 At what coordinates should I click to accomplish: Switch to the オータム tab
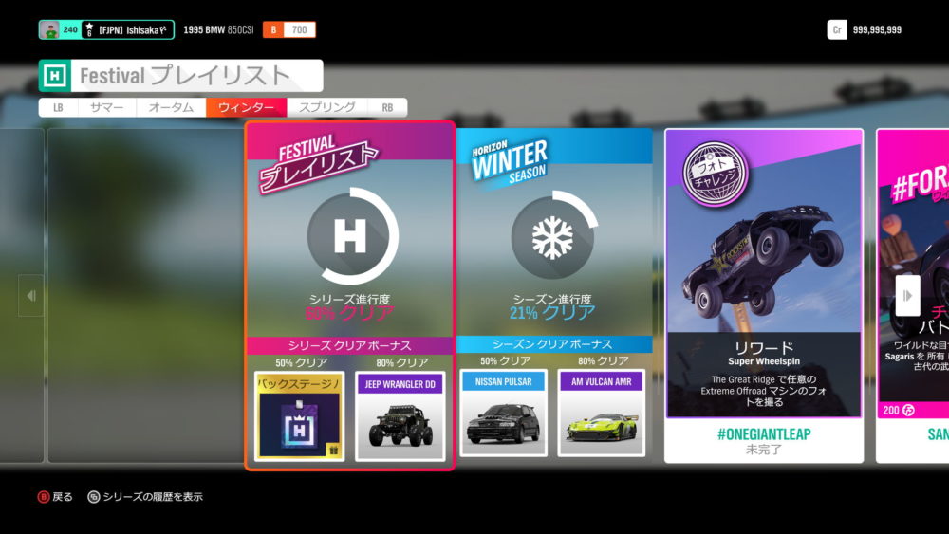coord(171,107)
